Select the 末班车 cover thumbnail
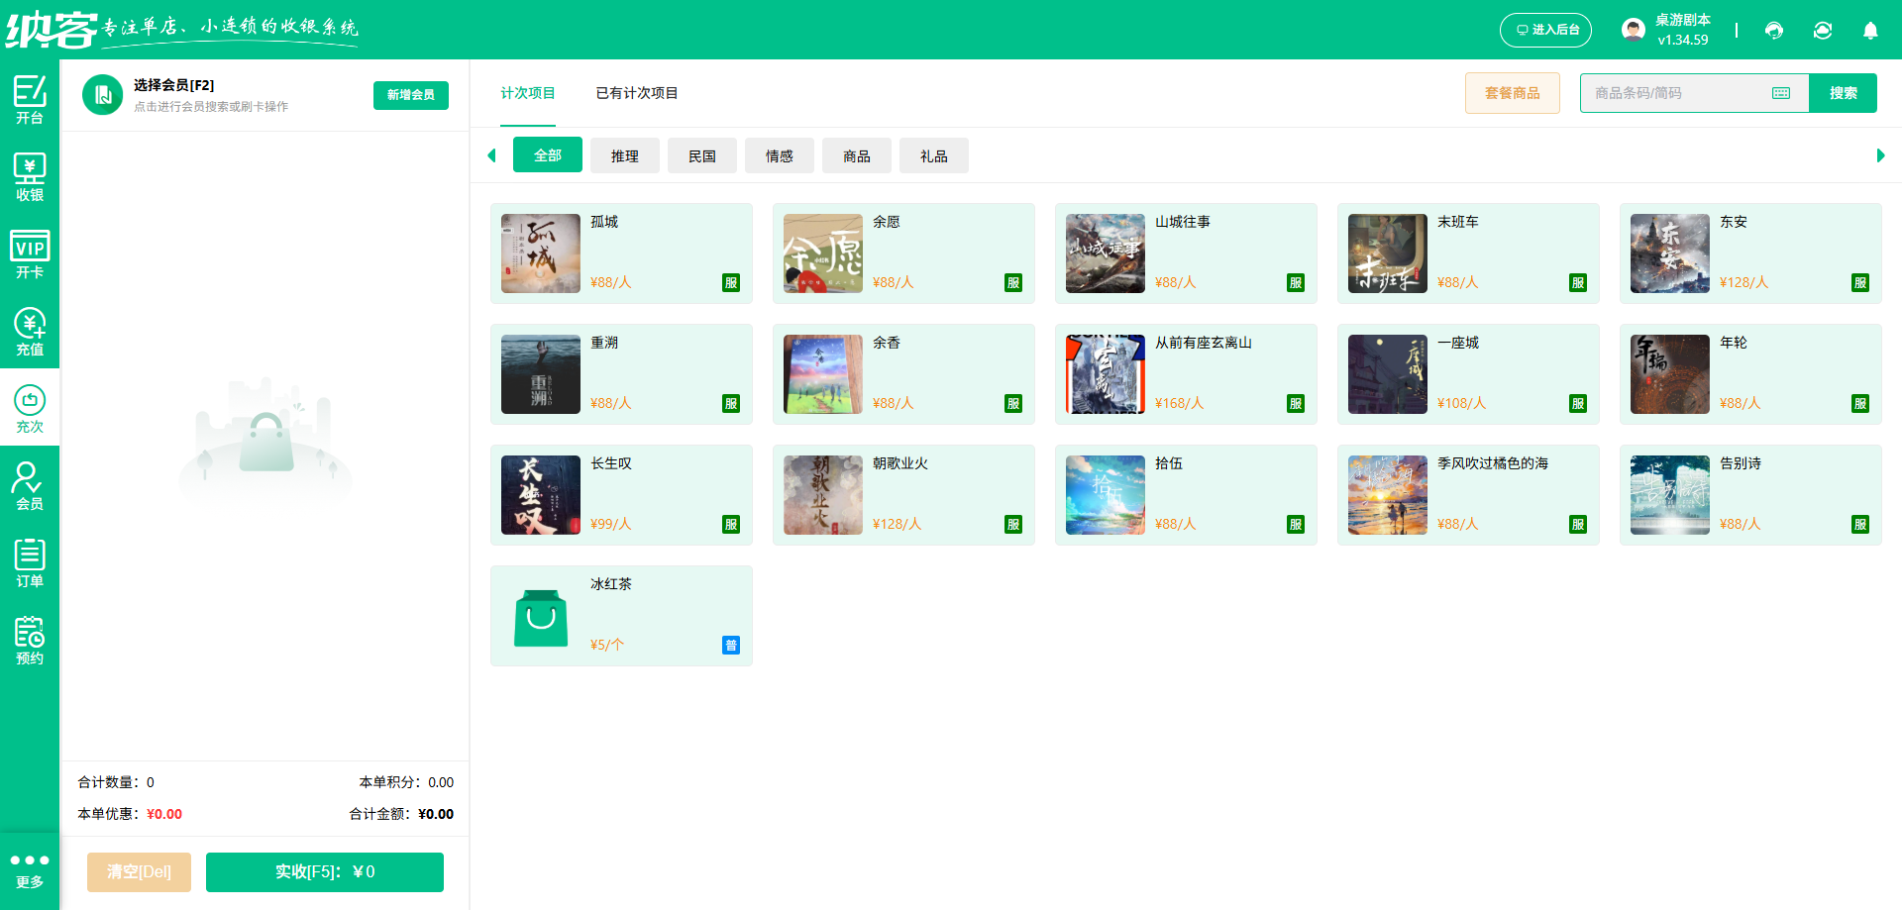Screen dimensions: 1902x910 [x=1388, y=253]
